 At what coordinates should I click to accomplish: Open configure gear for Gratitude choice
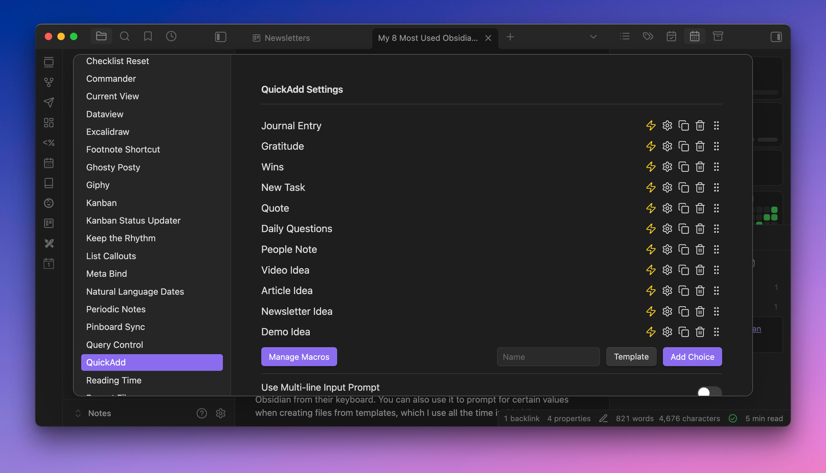tap(667, 146)
